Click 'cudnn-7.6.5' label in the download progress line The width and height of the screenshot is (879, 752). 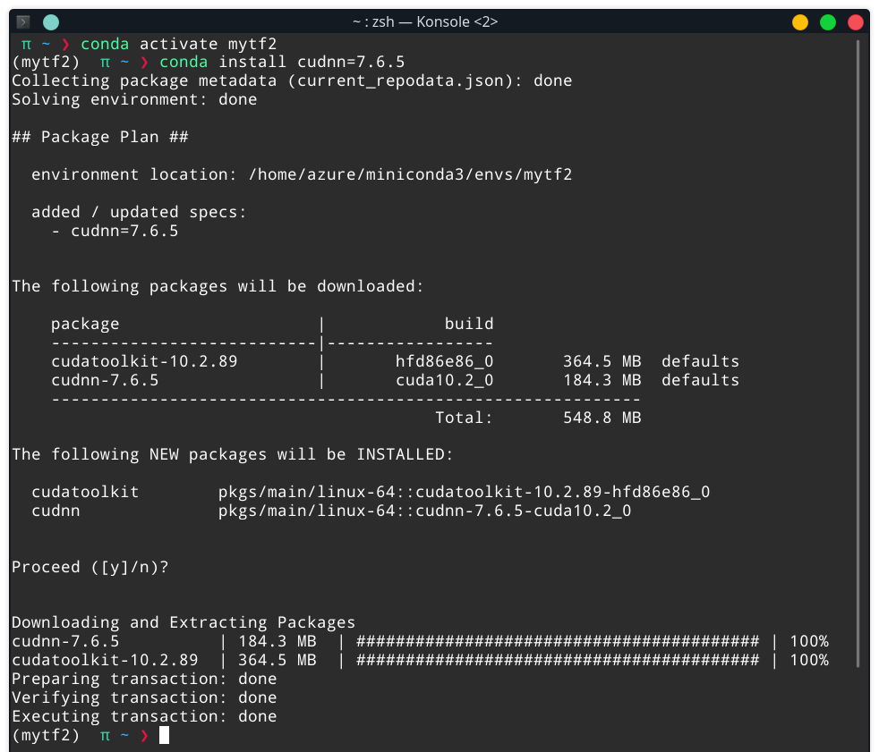(x=65, y=642)
